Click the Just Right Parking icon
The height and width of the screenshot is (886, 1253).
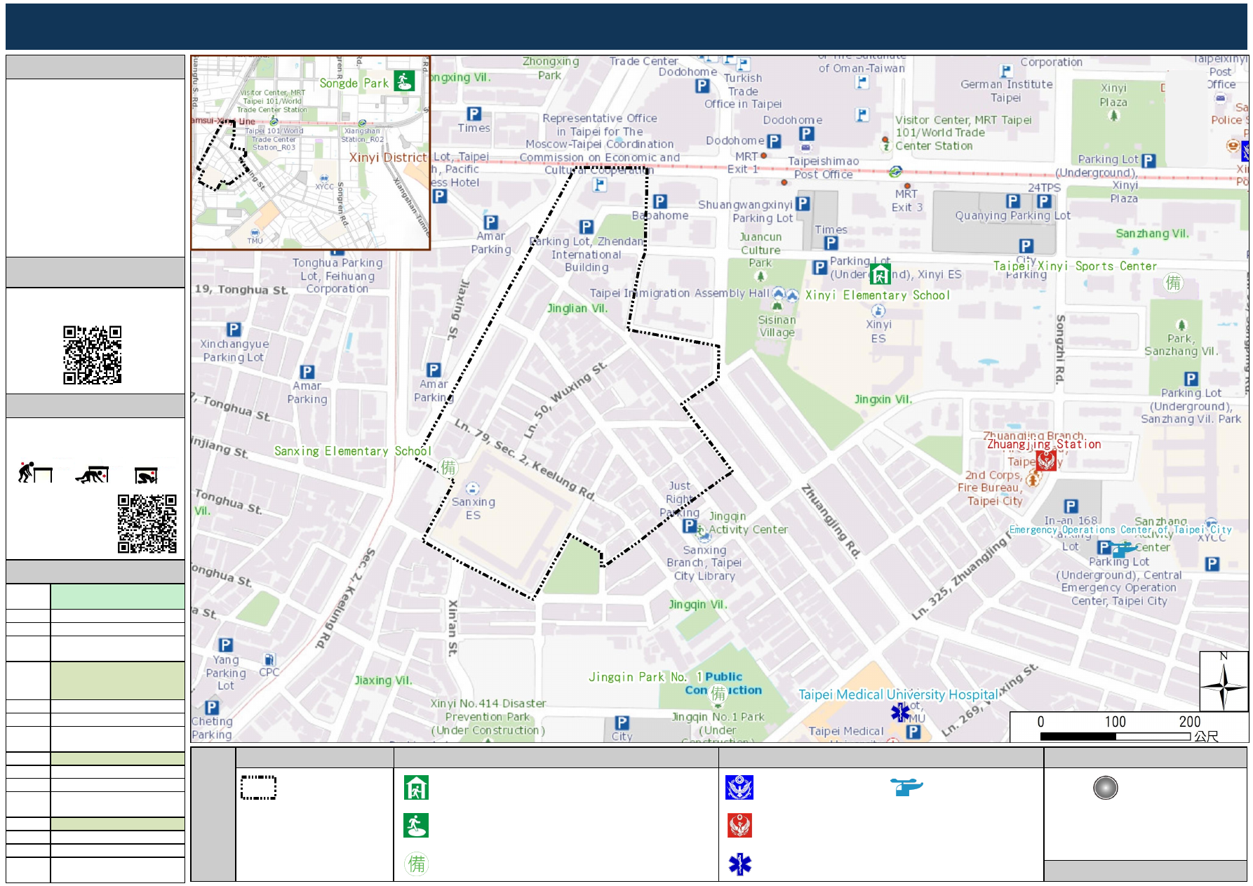(x=690, y=525)
